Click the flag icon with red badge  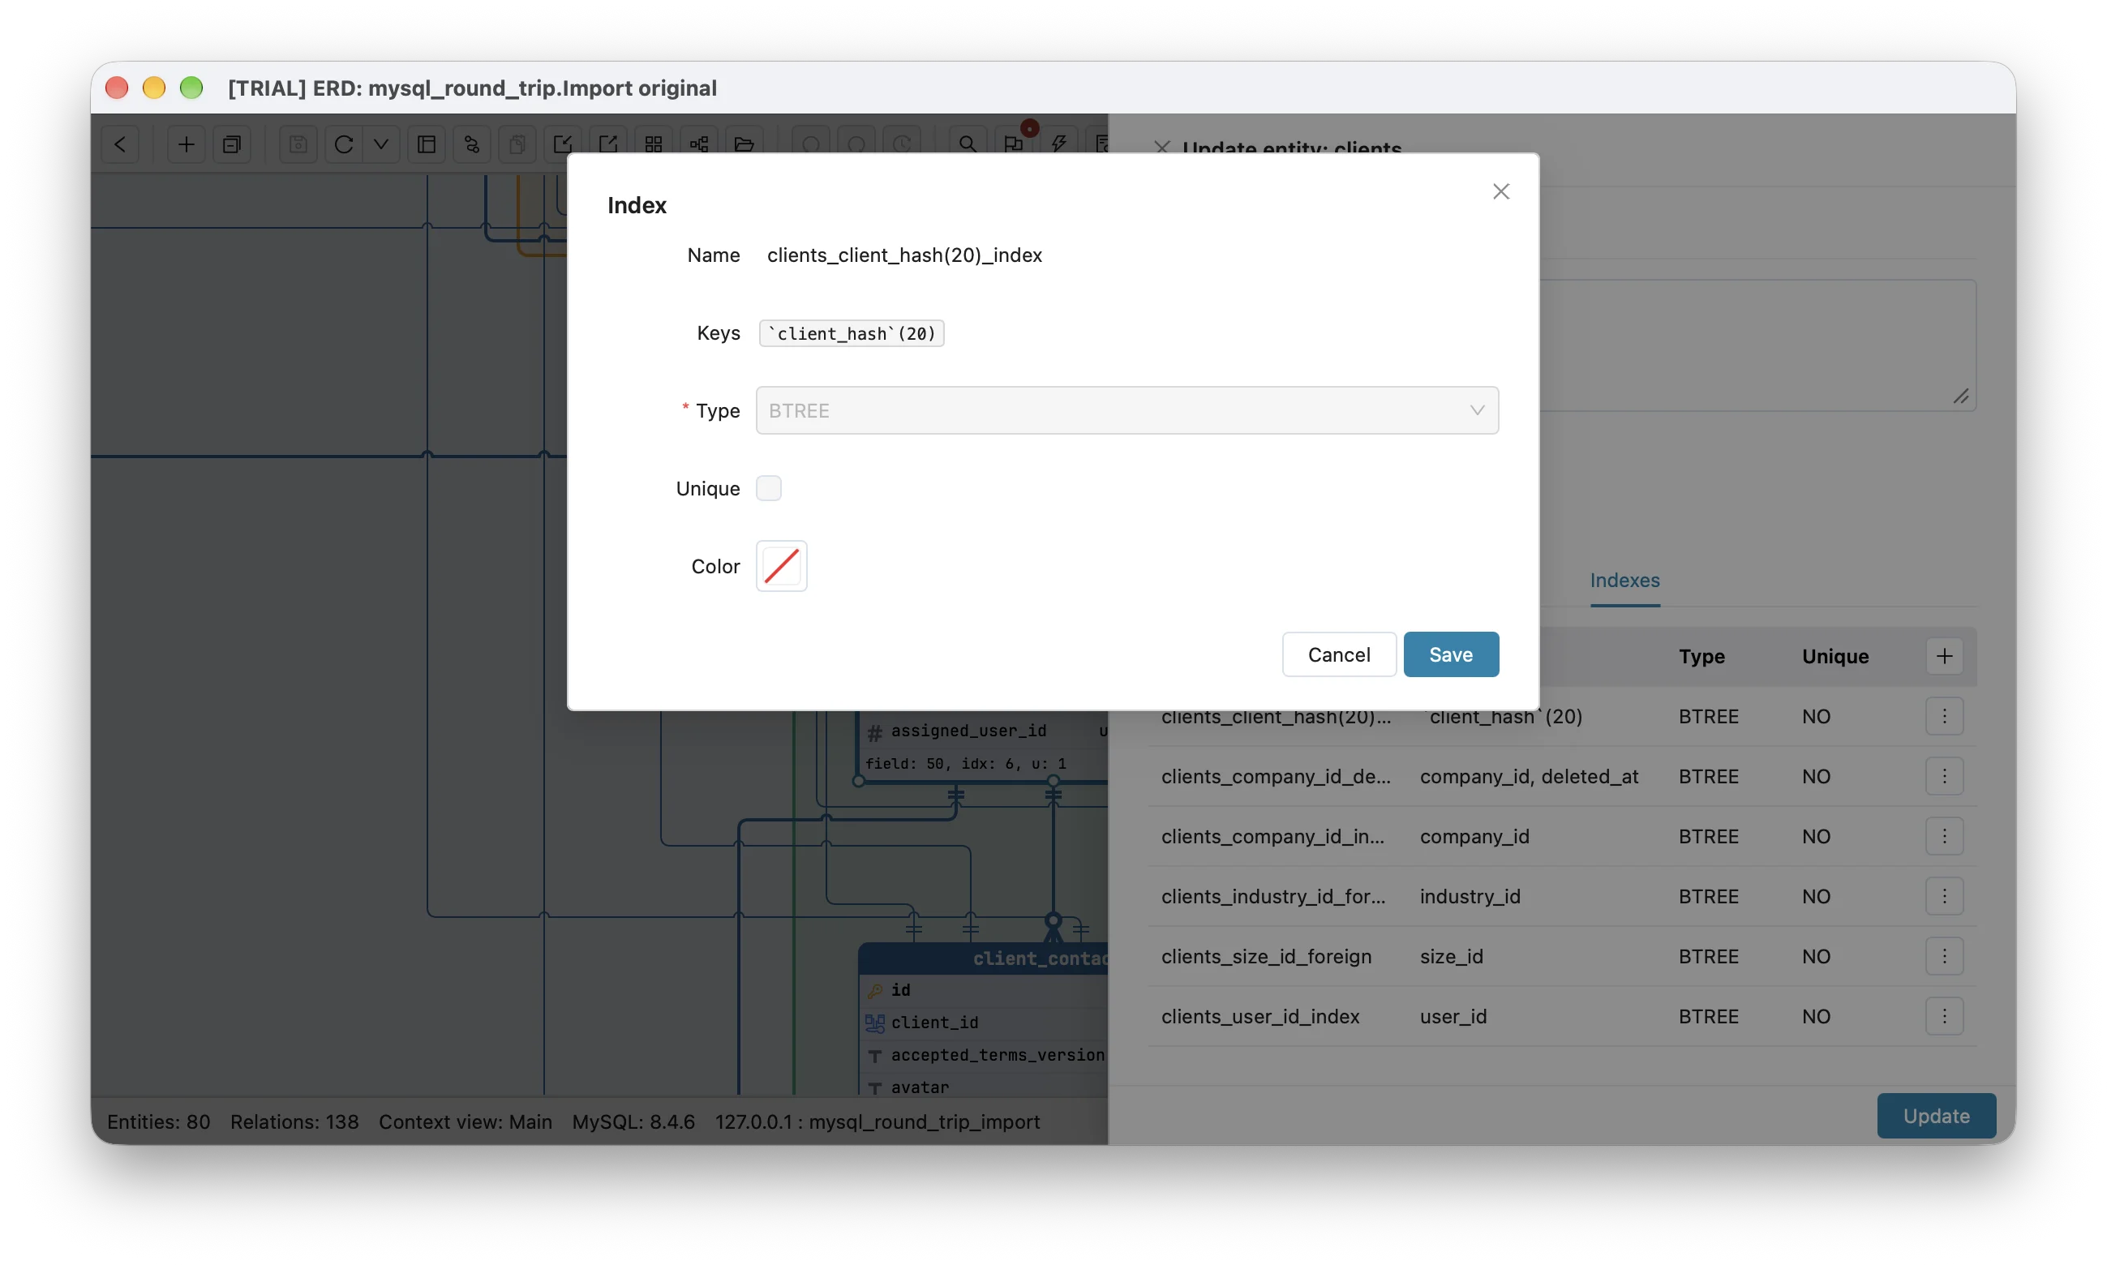(1014, 144)
